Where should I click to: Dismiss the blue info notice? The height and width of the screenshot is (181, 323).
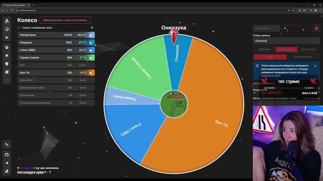coord(315,66)
